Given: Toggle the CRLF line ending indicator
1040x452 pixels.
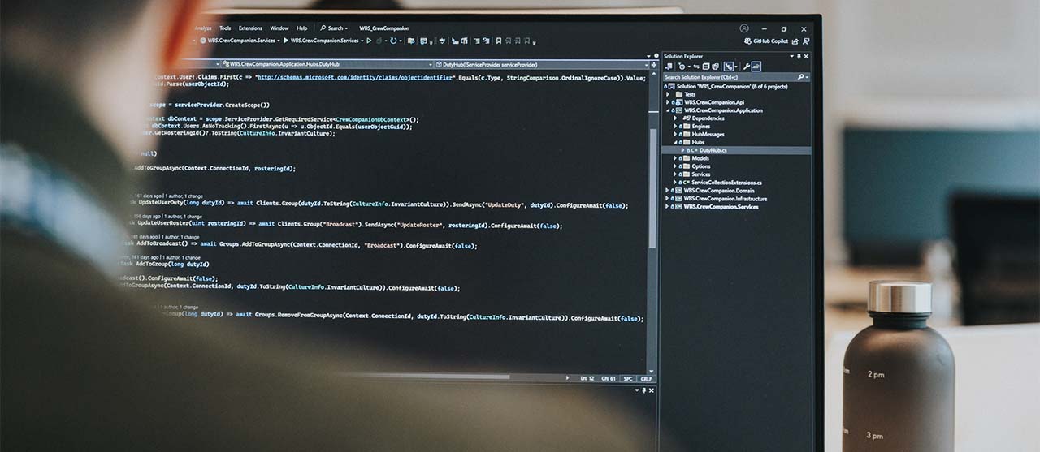Looking at the screenshot, I should point(646,378).
